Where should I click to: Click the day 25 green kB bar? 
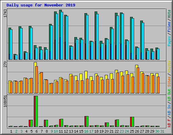[x=133, y=122]
